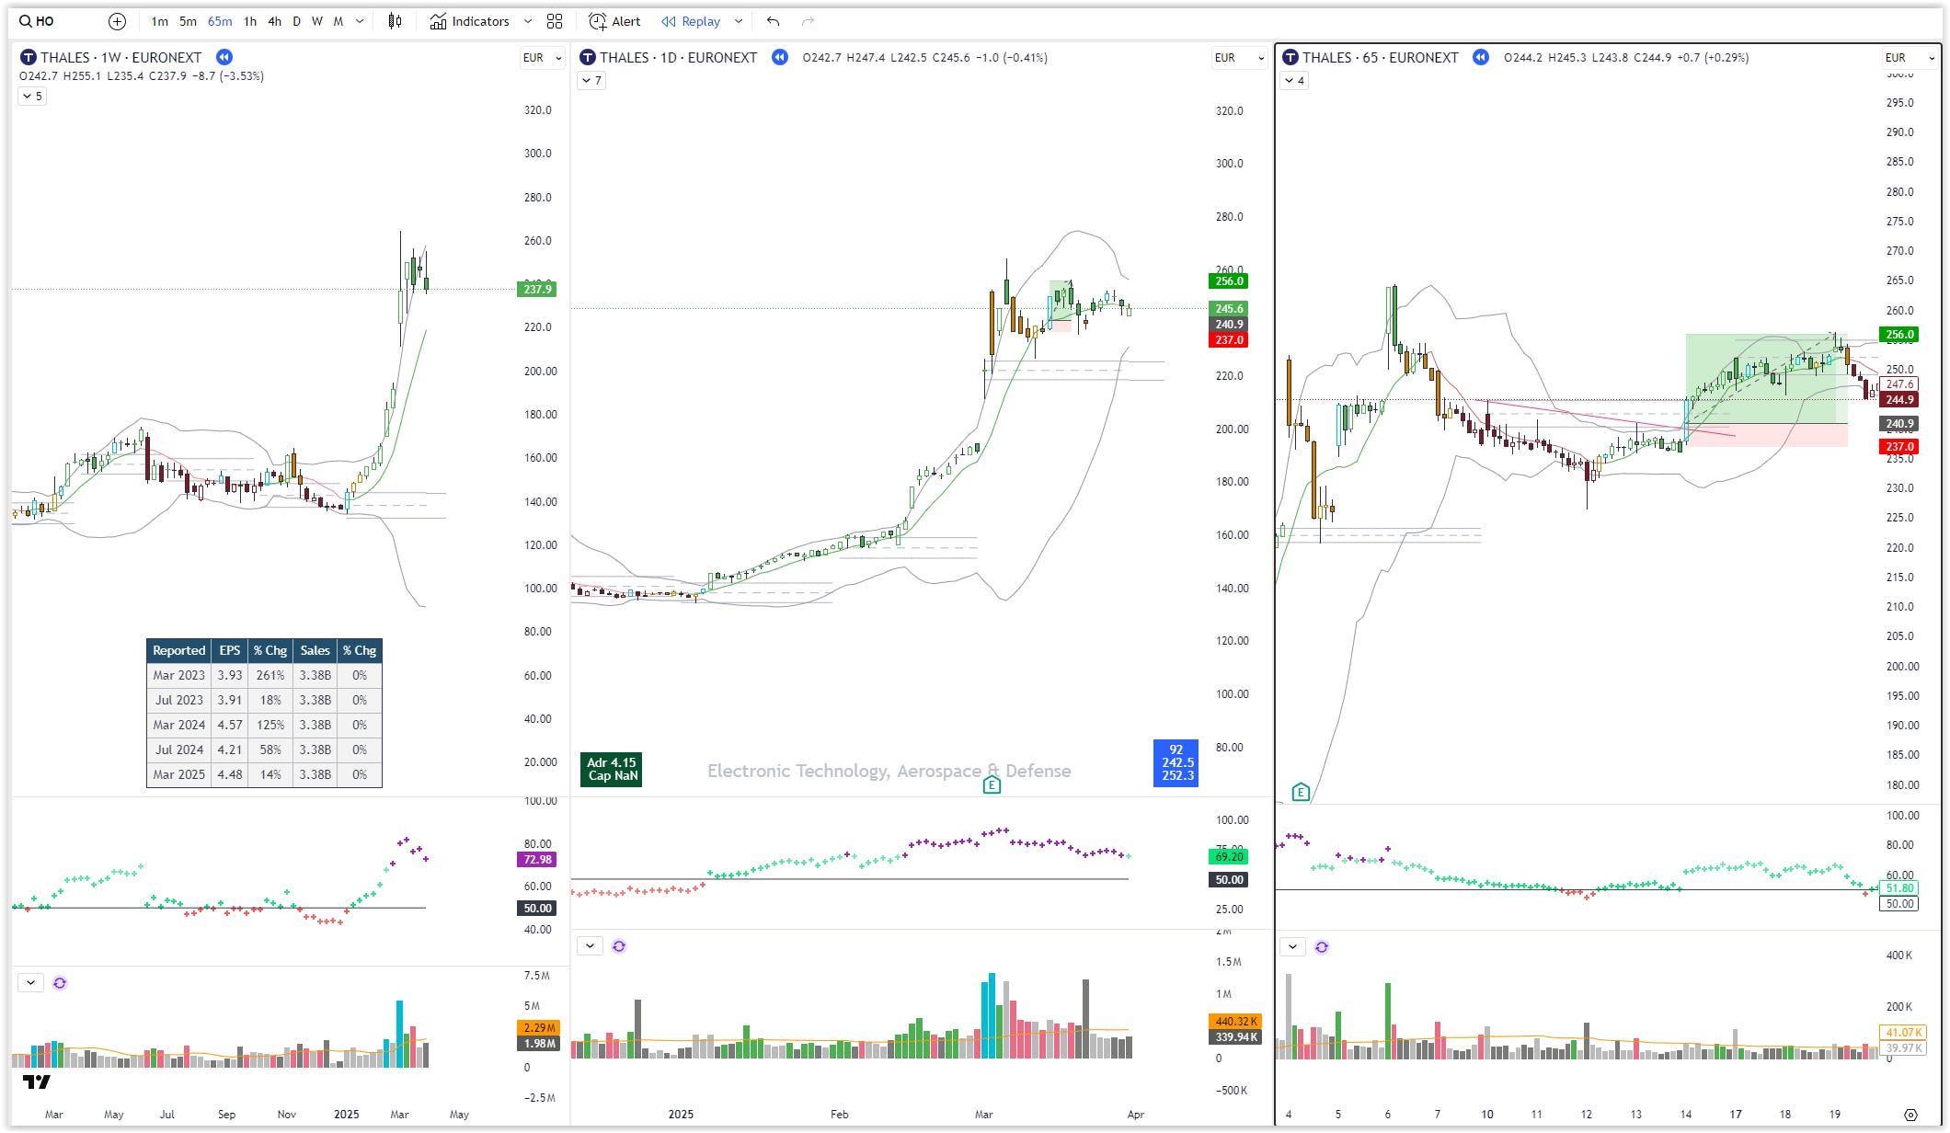Image resolution: width=1950 pixels, height=1133 pixels.
Task: Create an Alert
Action: coord(614,21)
